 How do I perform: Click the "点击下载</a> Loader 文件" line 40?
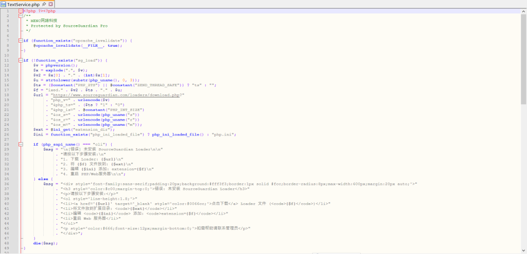click(x=193, y=204)
